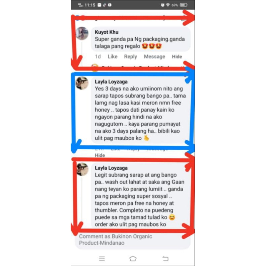The height and width of the screenshot is (266, 266).
Task: Open Kuyot Khu's profile name link
Action: [106, 32]
